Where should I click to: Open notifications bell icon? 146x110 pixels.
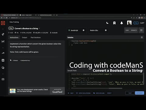[x=122, y=23]
